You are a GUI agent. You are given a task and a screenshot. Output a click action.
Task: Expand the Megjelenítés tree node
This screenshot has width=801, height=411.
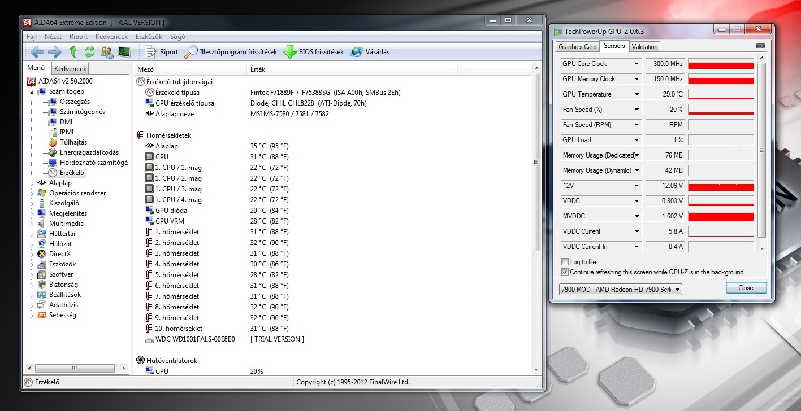[32, 213]
